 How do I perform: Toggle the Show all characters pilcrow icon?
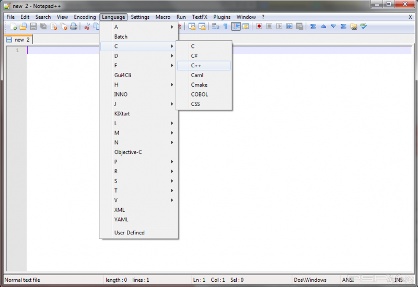(225, 27)
